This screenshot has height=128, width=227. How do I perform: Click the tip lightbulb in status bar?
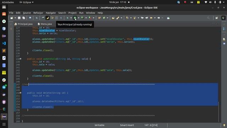(x=224, y=125)
